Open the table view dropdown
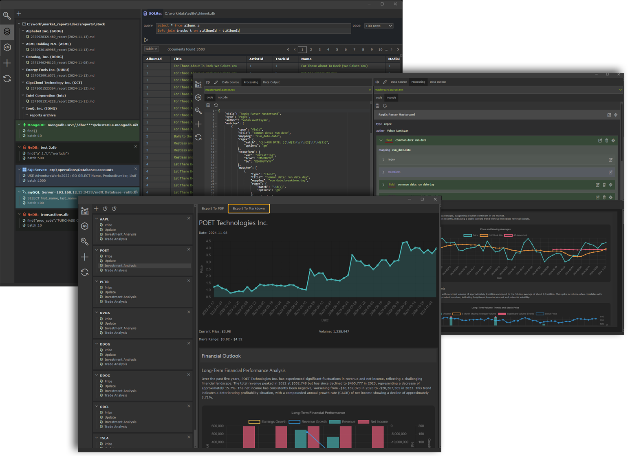The width and height of the screenshot is (641, 456). [151, 49]
